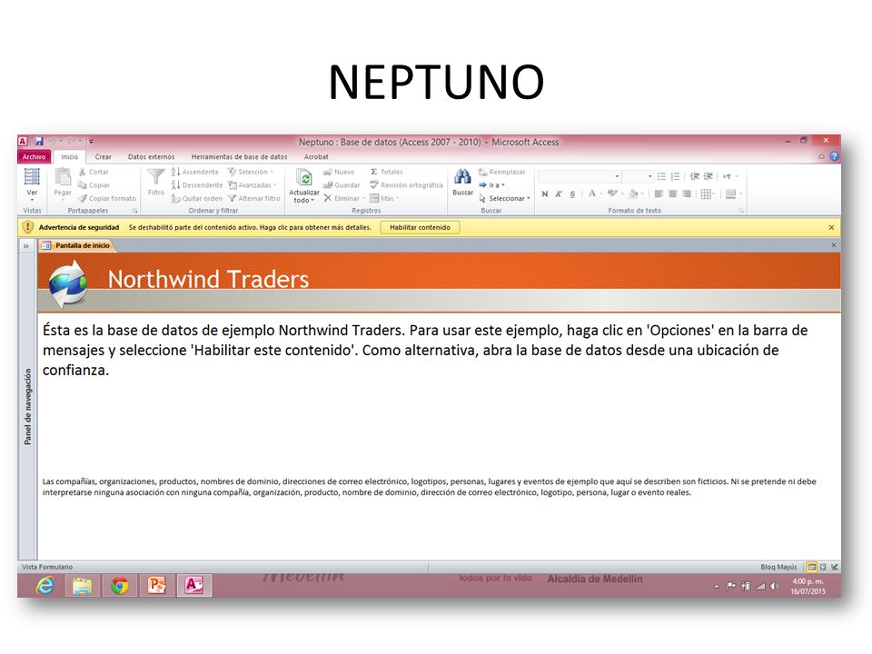The height and width of the screenshot is (654, 872).
Task: Toggle Alternar filtro in the ribbon
Action: 254,199
